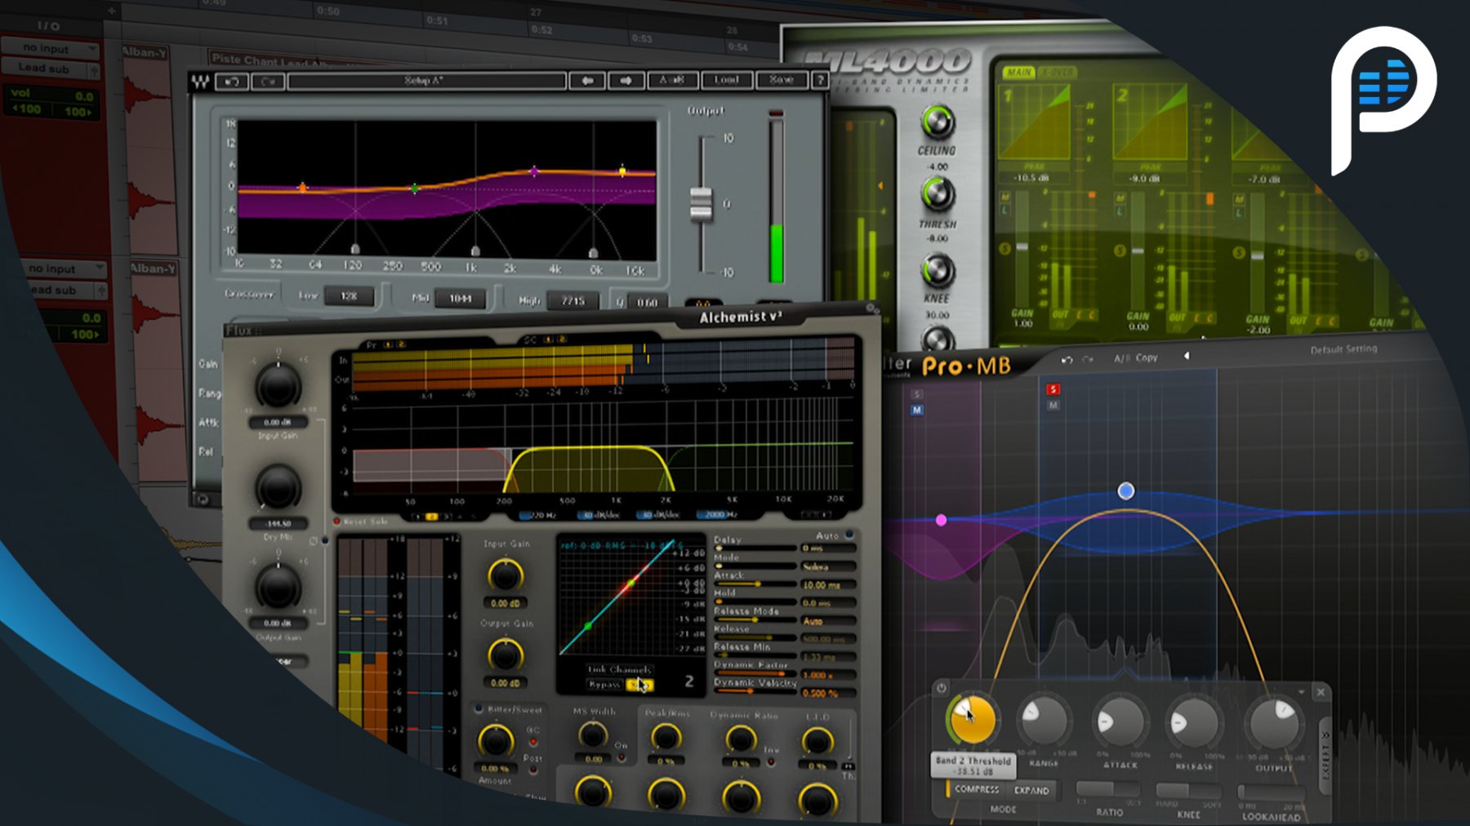Click the ML4000 Knee knob
This screenshot has width=1470, height=826.
coord(938,270)
